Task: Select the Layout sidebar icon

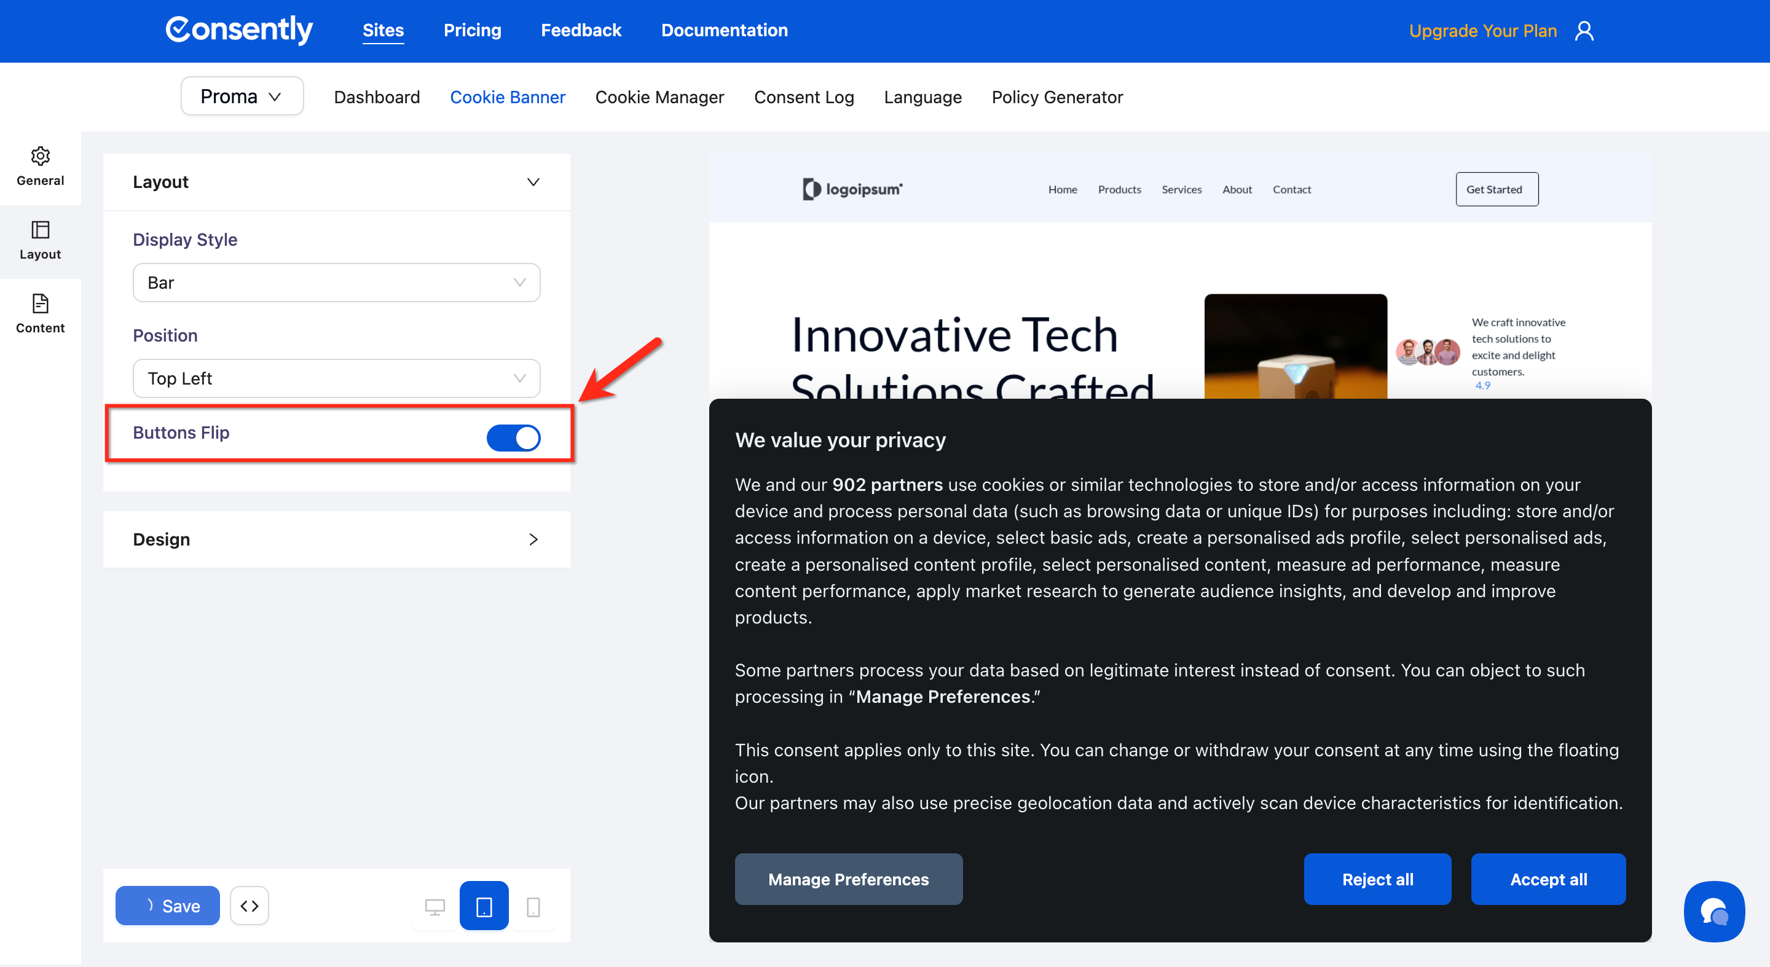Action: click(40, 230)
